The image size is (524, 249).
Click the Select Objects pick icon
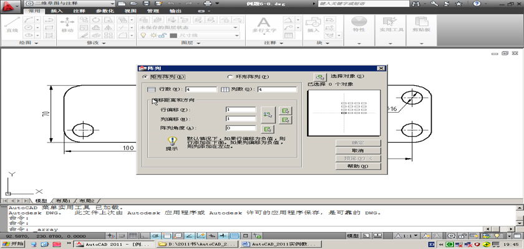click(x=321, y=77)
